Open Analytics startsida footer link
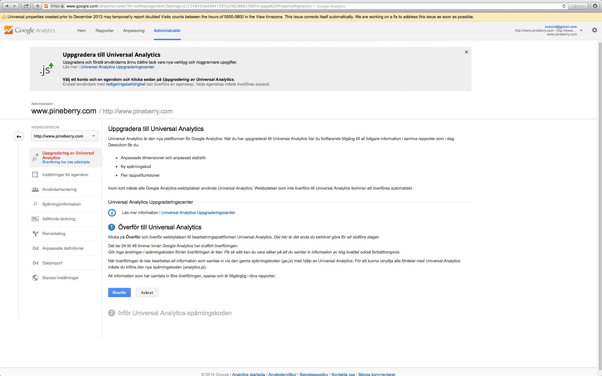The height and width of the screenshot is (376, 602). point(248,374)
